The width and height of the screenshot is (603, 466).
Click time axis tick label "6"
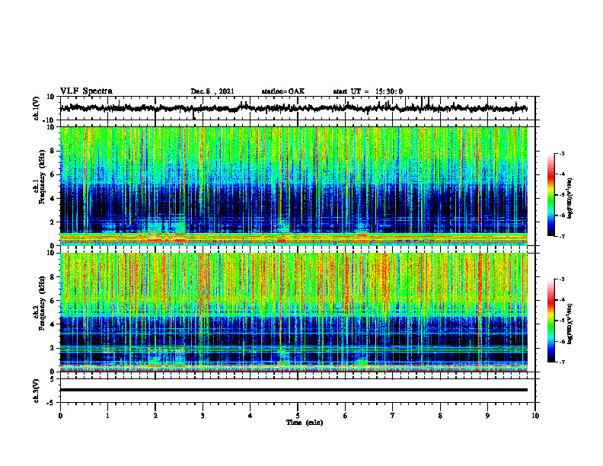[x=346, y=416]
